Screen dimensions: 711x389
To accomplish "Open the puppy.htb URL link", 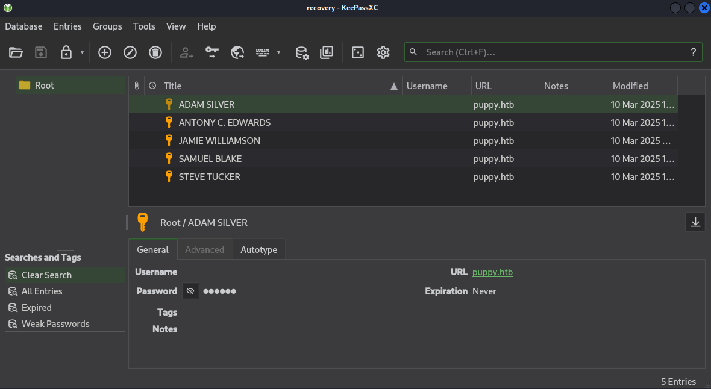I will point(492,272).
